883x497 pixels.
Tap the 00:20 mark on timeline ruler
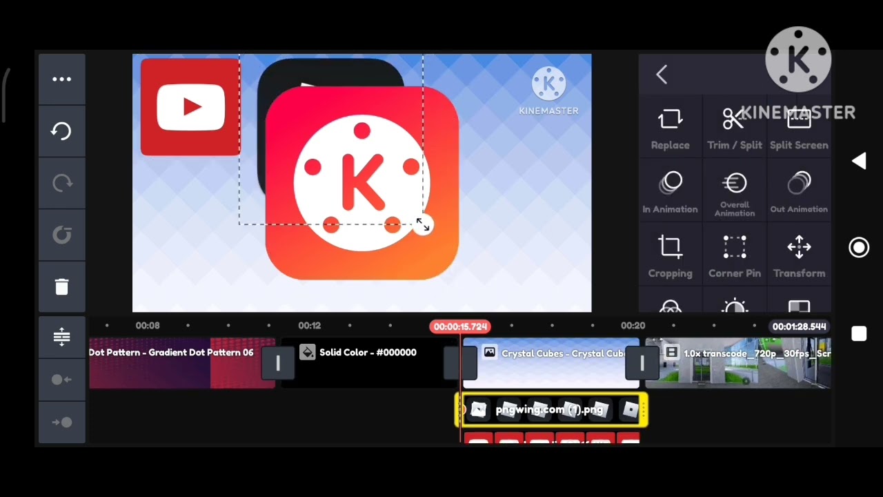point(633,326)
